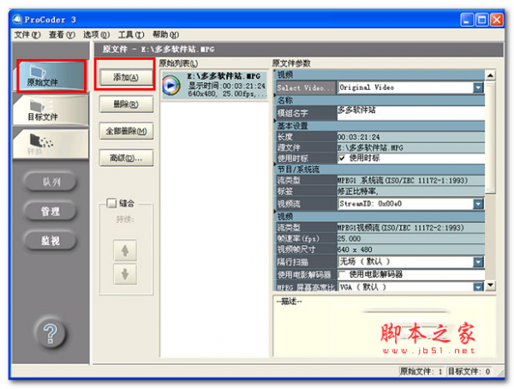Collapse the 名称 section header

[380, 100]
